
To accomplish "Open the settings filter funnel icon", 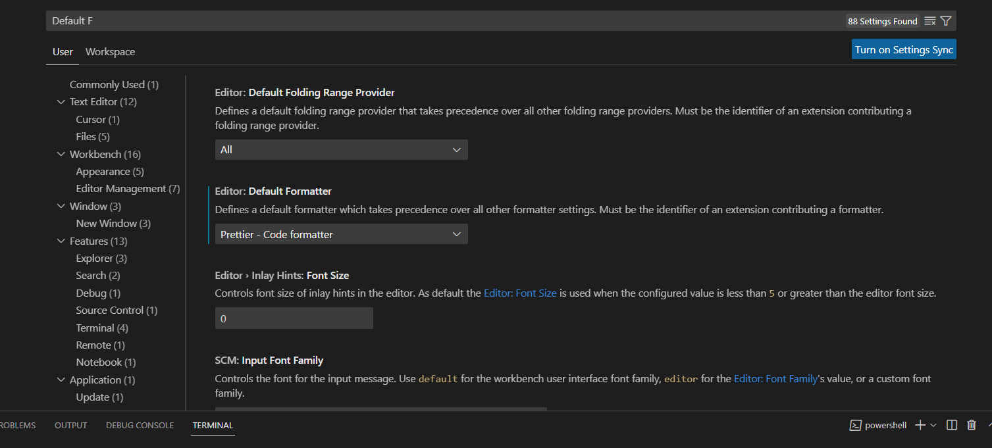I will 946,21.
